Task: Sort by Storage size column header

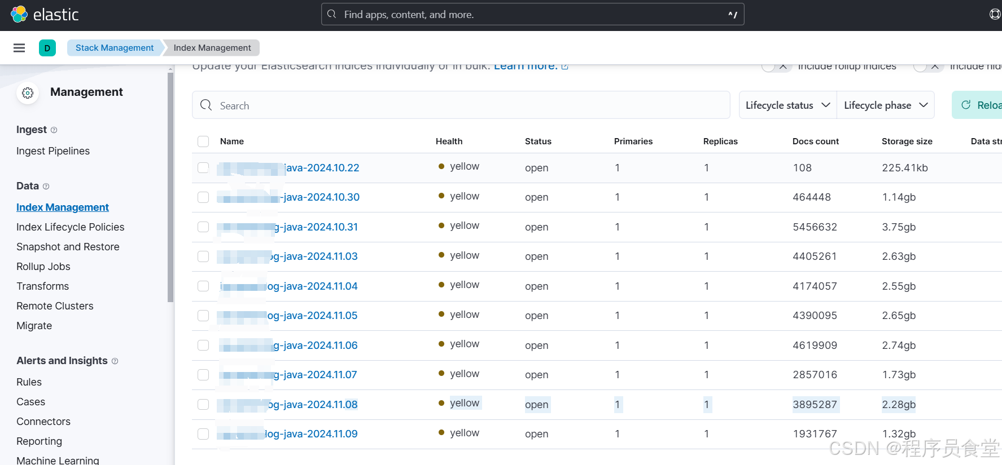Action: click(907, 141)
